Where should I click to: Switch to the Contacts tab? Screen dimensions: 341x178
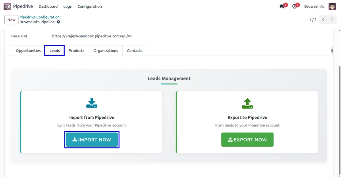[x=135, y=51]
